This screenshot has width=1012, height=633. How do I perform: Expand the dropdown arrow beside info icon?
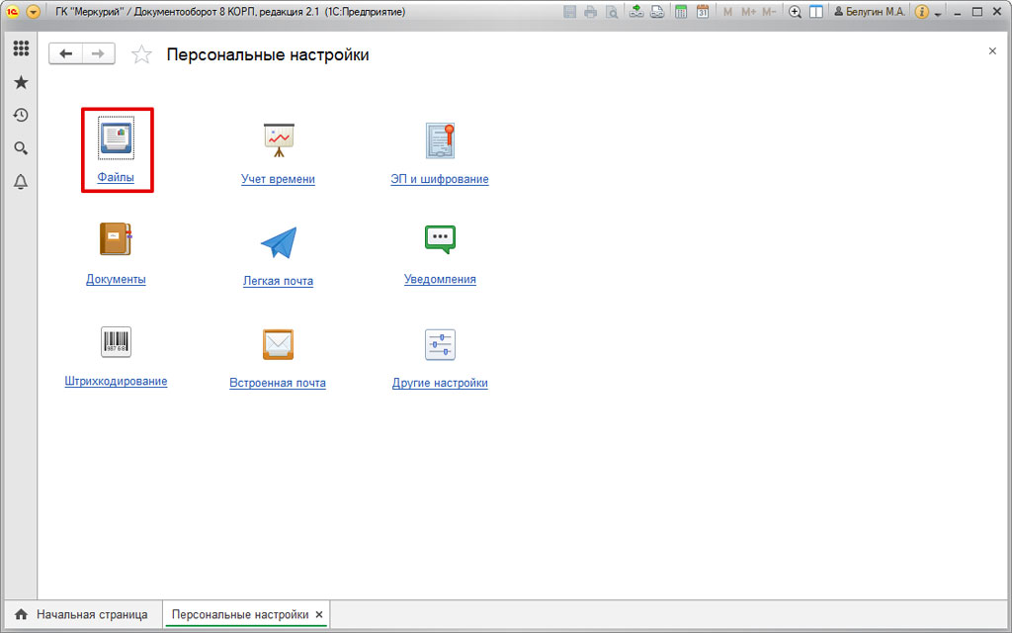[938, 13]
